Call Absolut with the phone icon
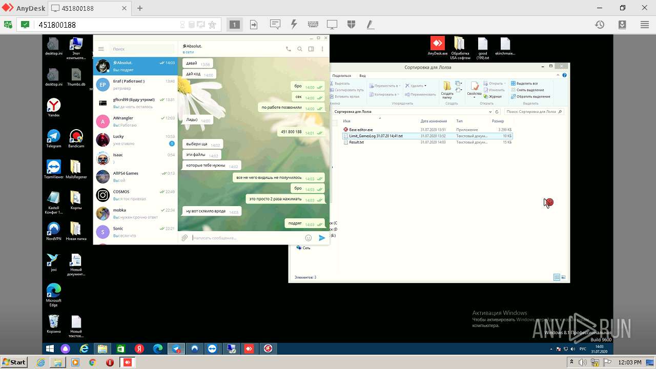 pos(288,49)
